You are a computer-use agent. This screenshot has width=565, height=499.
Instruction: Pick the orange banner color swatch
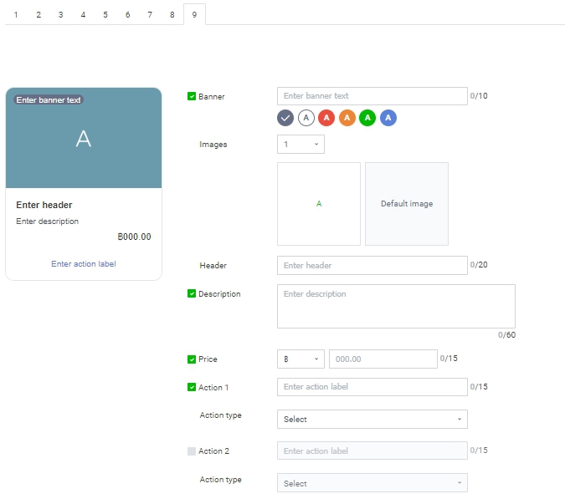[347, 118]
